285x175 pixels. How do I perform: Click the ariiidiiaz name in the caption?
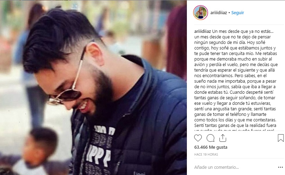[x=202, y=31]
